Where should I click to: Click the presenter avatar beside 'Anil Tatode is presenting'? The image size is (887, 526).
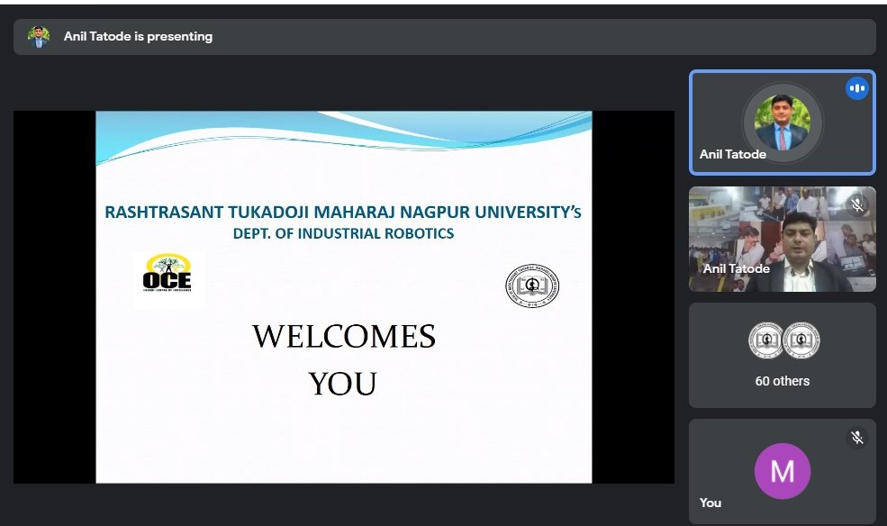pos(39,37)
